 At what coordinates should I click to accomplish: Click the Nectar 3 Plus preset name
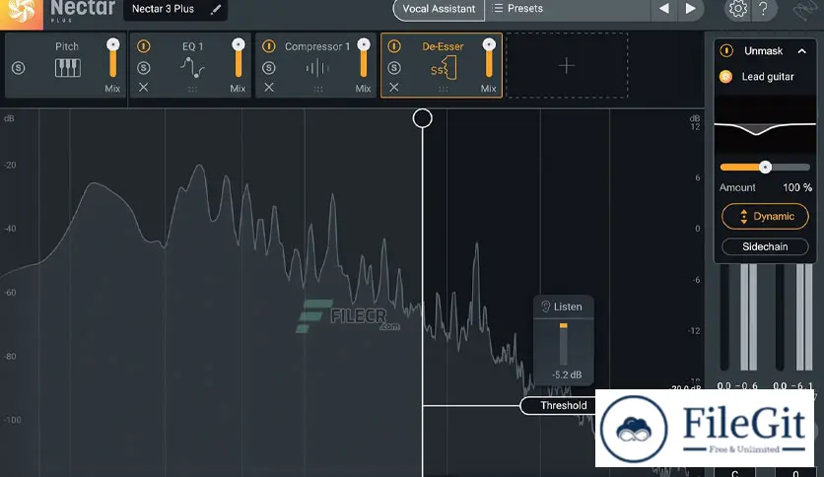(x=163, y=9)
